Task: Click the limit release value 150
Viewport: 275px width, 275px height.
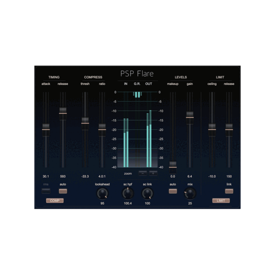Action: (229, 176)
